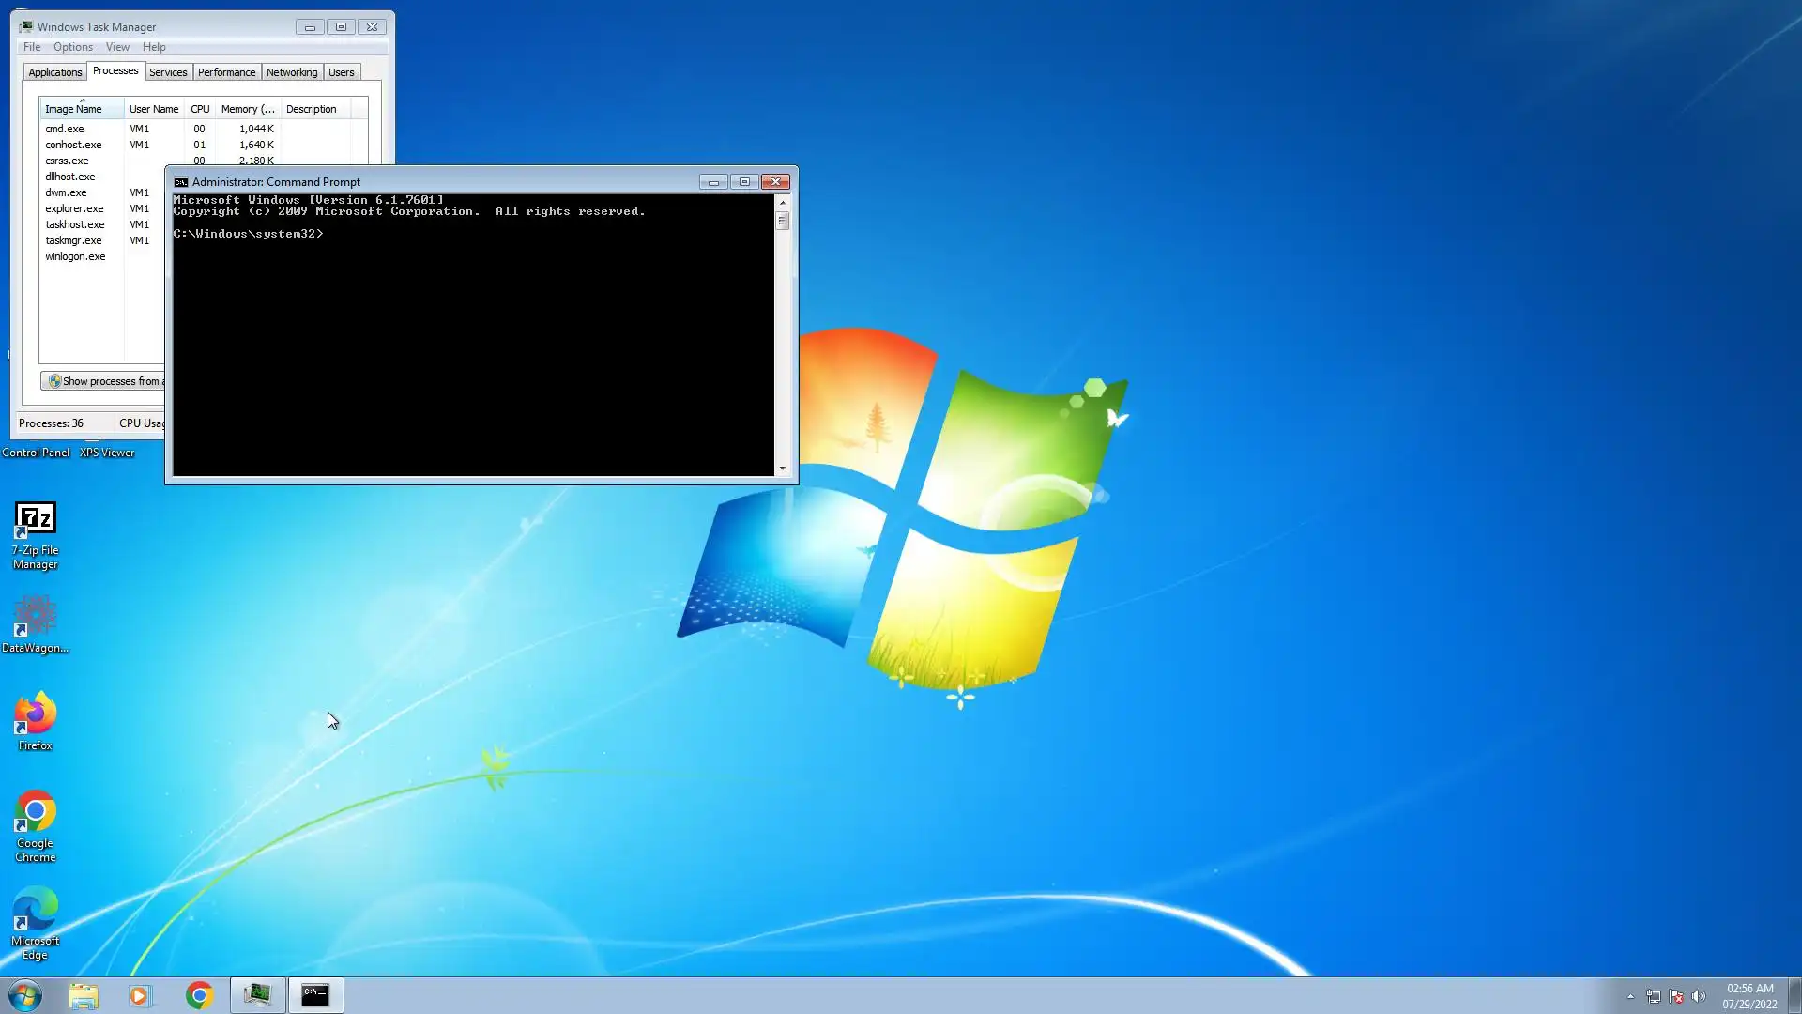
Task: Click the Show processes from all users button
Action: (x=103, y=381)
